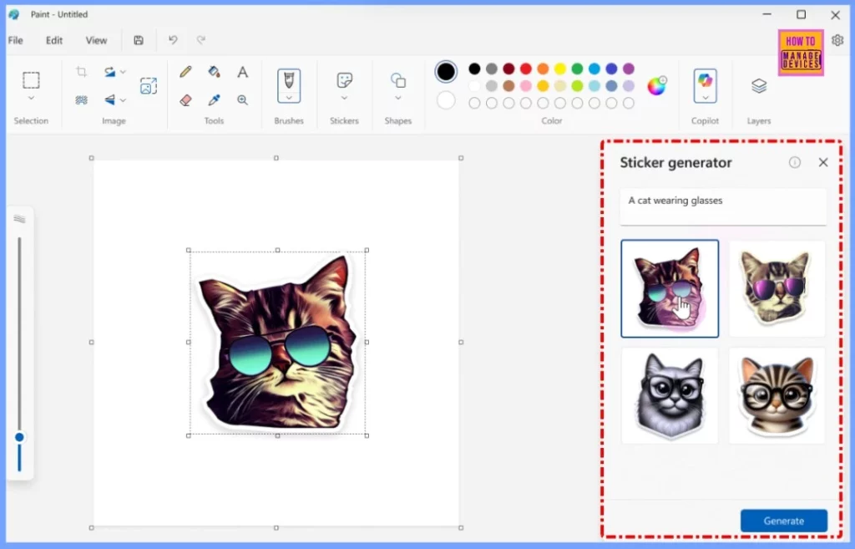Screen dimensions: 855x549
Task: Click the Remove background icon
Action: click(81, 100)
